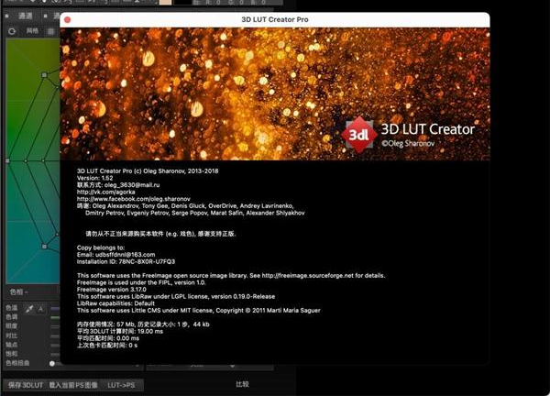550x396 pixels.
Task: Click the small grid icon next to 网格
Action: pos(50,31)
